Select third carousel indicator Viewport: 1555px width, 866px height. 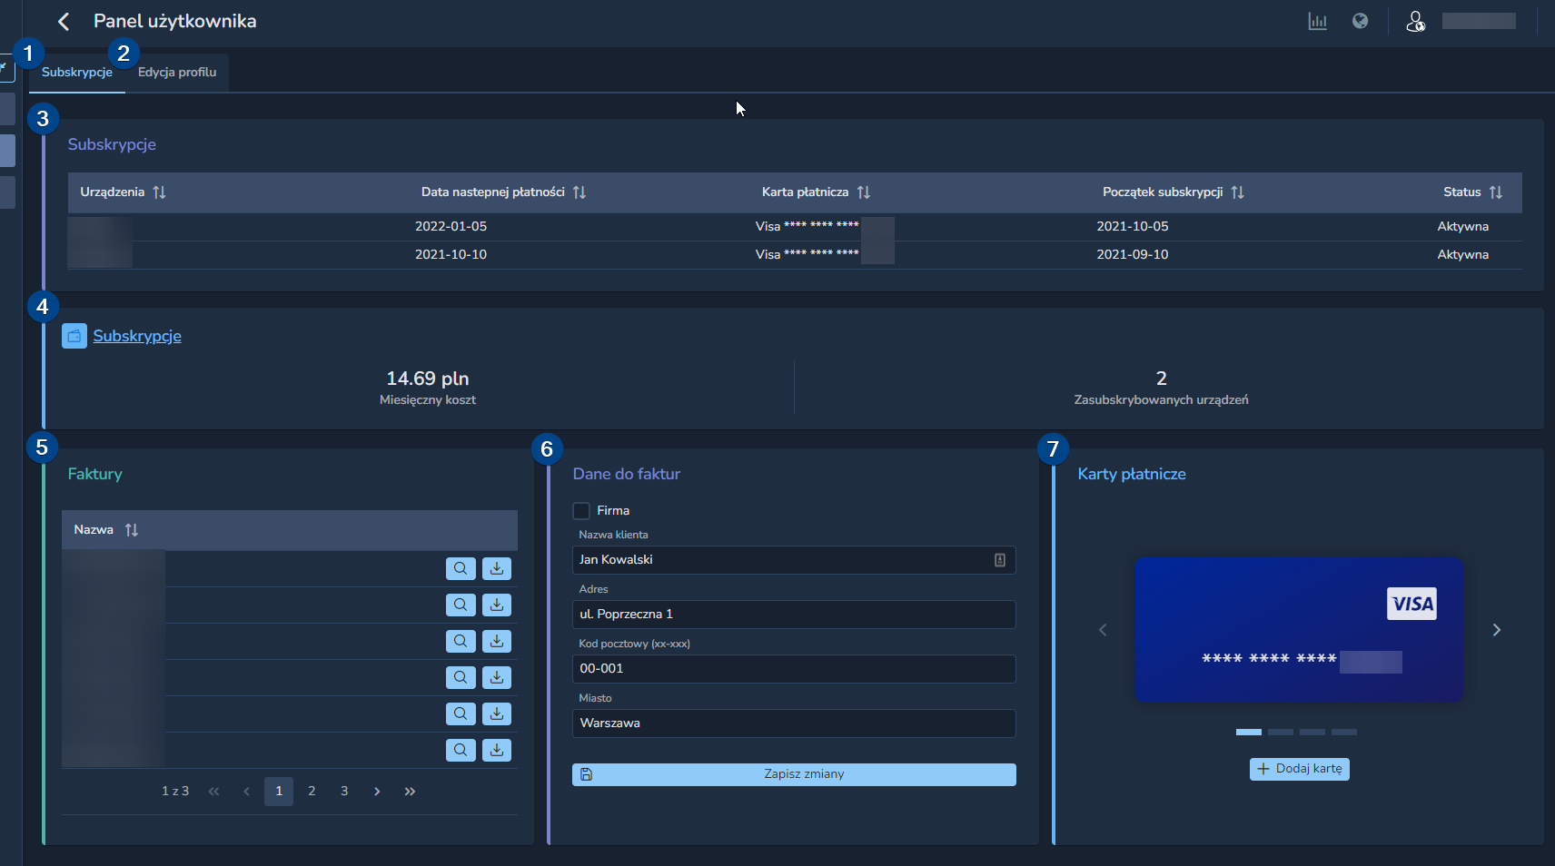point(1312,732)
